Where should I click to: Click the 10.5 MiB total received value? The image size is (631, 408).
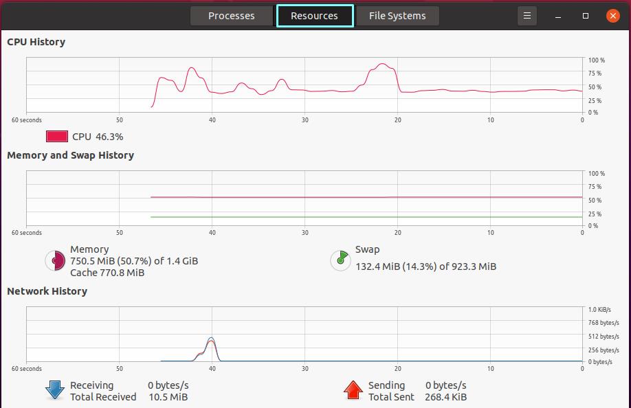coord(168,397)
